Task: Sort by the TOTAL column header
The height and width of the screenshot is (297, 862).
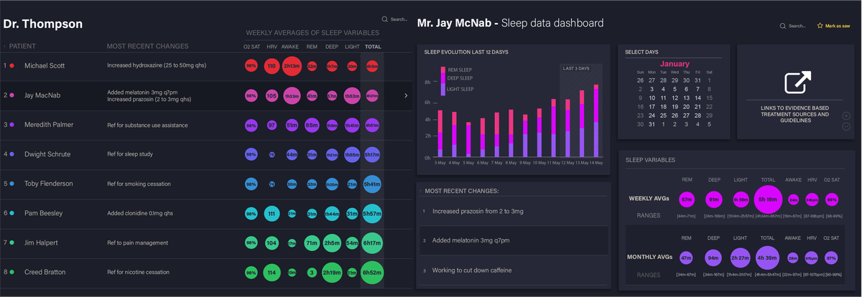Action: 373,47
